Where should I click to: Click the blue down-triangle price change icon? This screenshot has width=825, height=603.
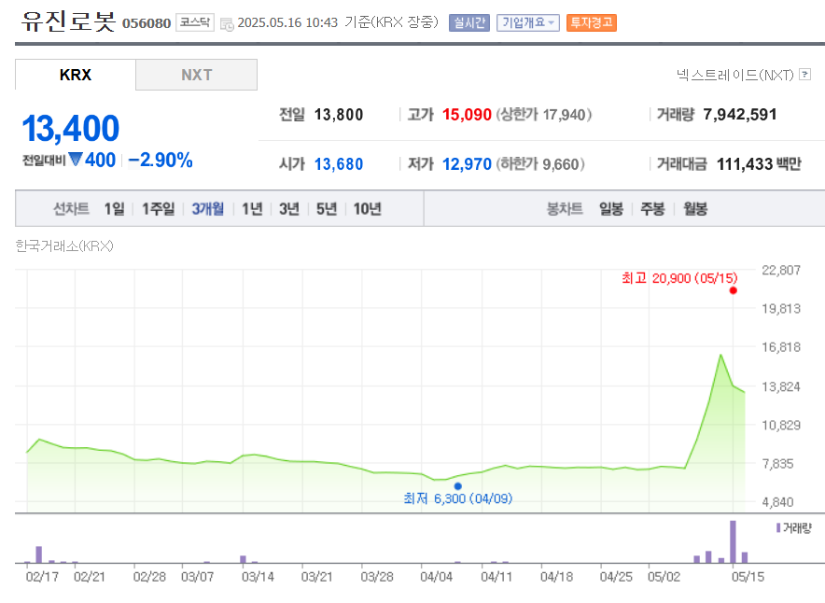pyautogui.click(x=76, y=160)
